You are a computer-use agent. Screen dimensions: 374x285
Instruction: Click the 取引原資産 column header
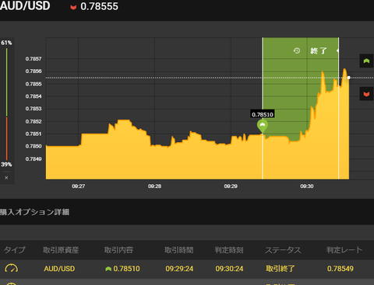point(61,250)
